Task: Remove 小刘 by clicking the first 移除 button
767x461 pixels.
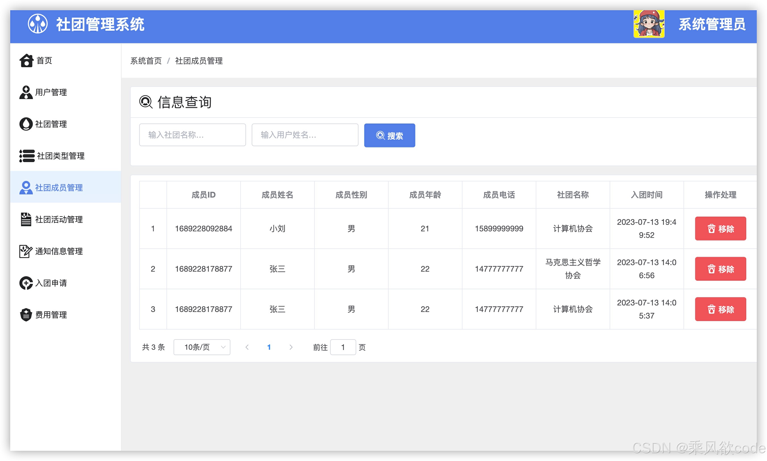Action: coord(720,229)
